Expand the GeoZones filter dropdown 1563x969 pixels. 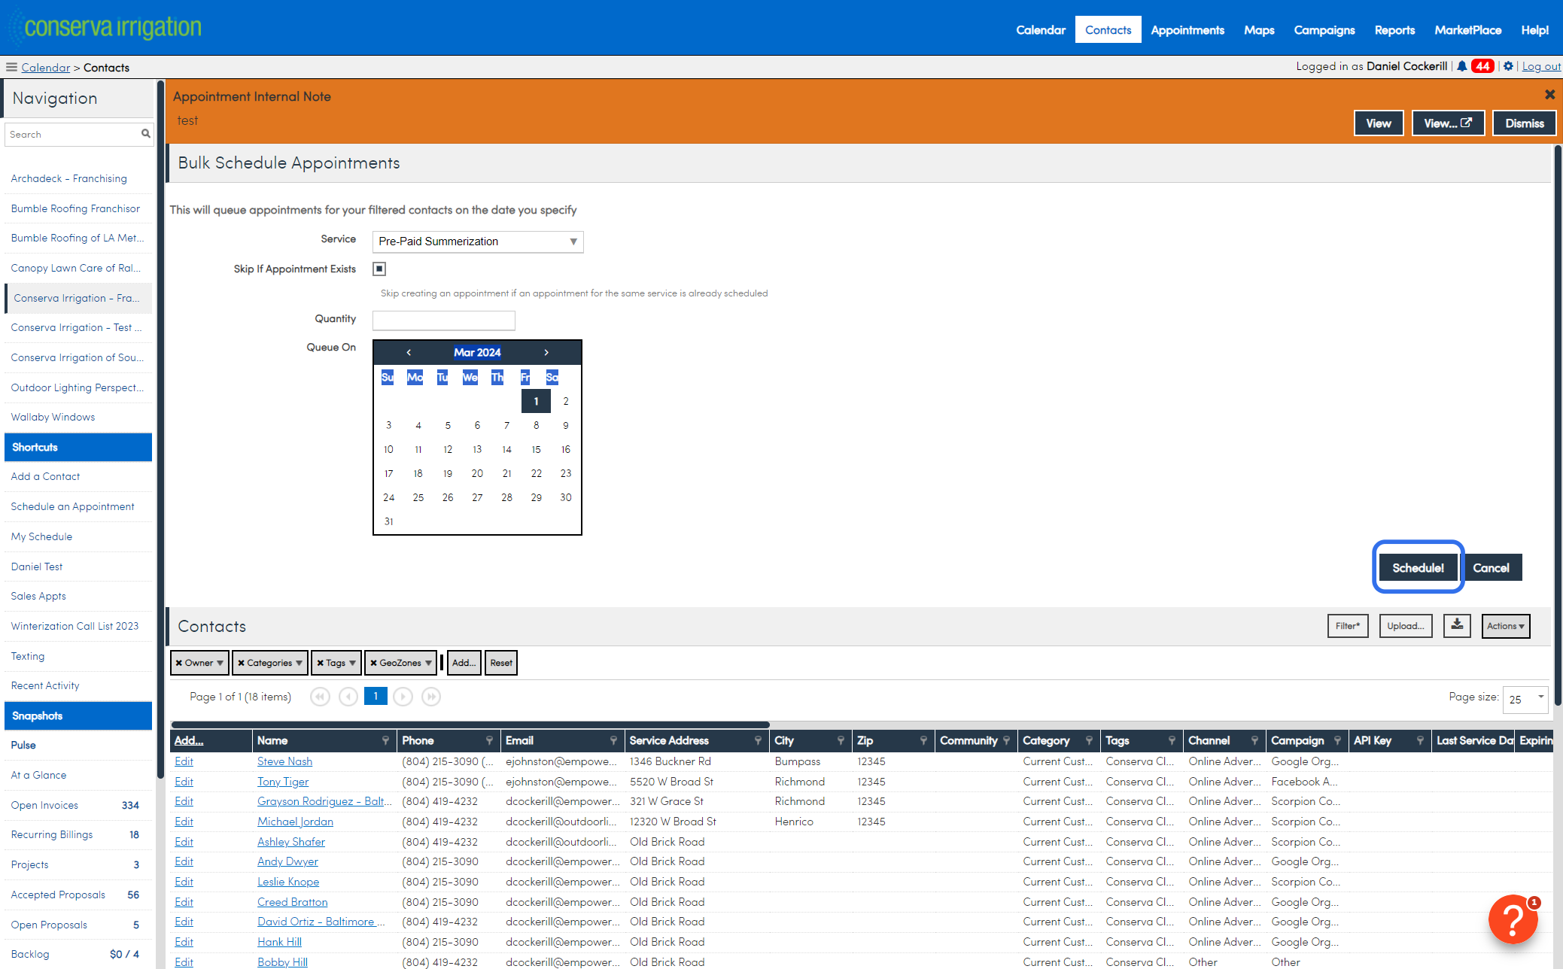[x=428, y=663]
